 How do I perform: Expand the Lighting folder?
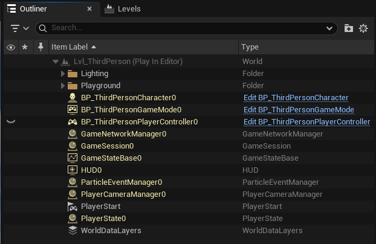[x=63, y=74]
